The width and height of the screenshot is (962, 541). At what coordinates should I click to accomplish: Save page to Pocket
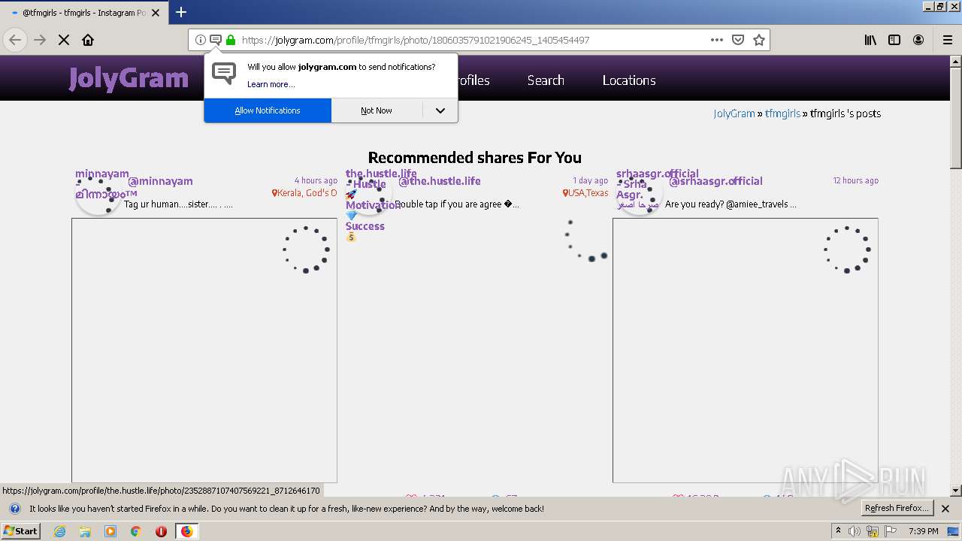(x=738, y=40)
